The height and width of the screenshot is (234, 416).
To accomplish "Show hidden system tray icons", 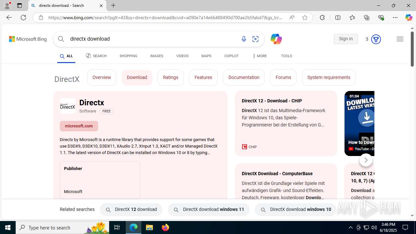I will point(351,227).
